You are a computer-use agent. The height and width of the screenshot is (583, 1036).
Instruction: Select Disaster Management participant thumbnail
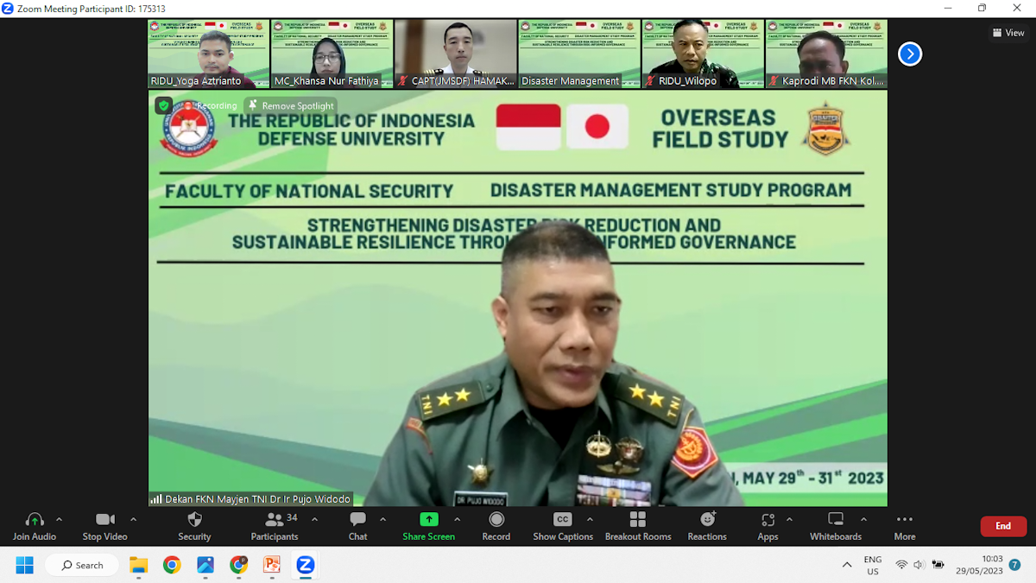(x=579, y=54)
